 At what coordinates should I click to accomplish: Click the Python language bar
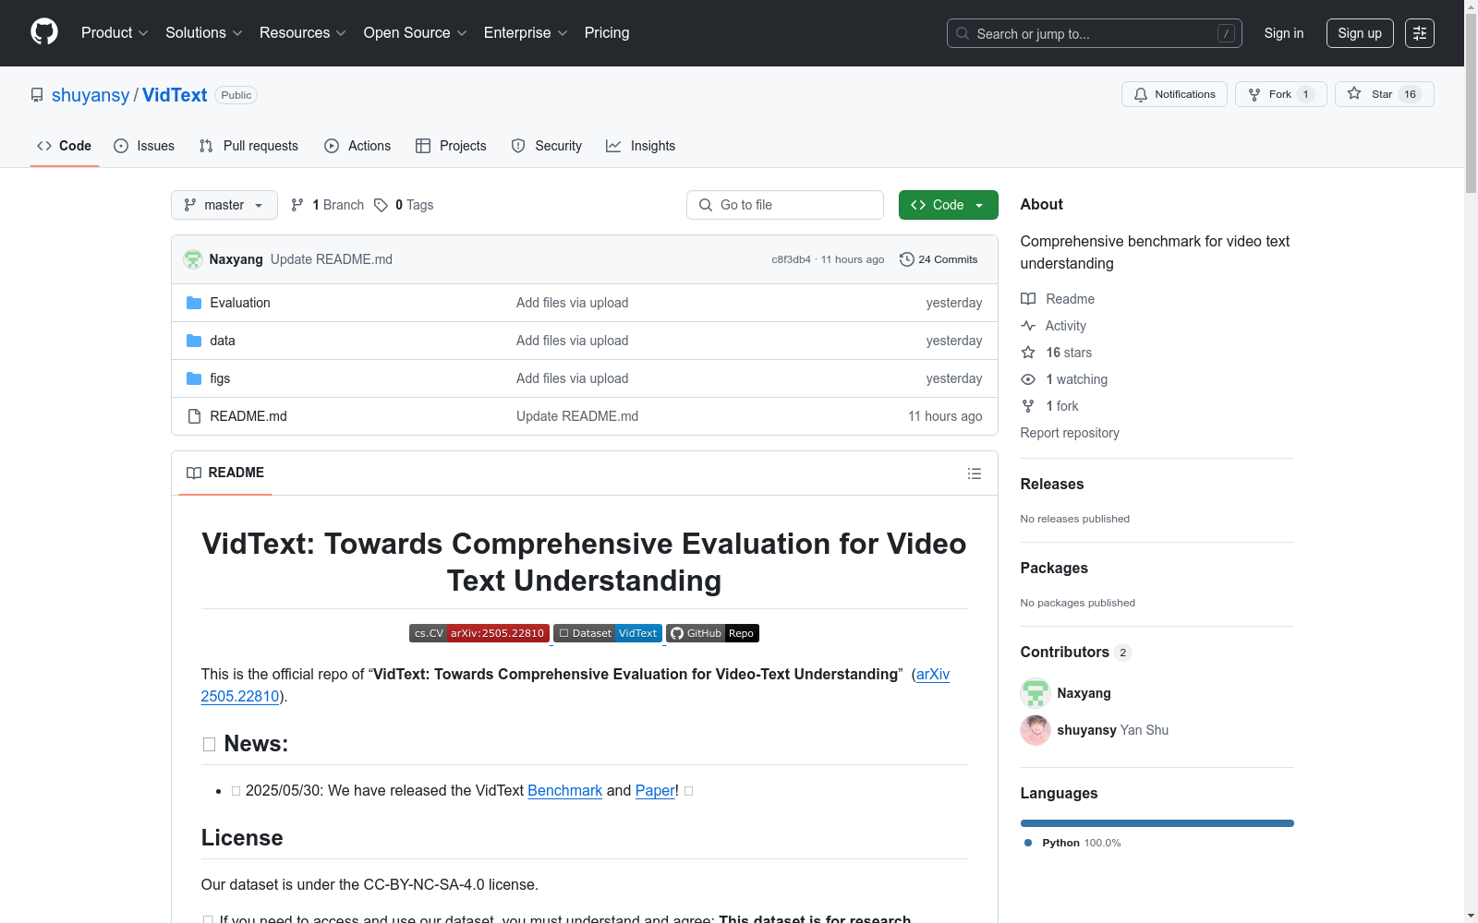tap(1157, 823)
